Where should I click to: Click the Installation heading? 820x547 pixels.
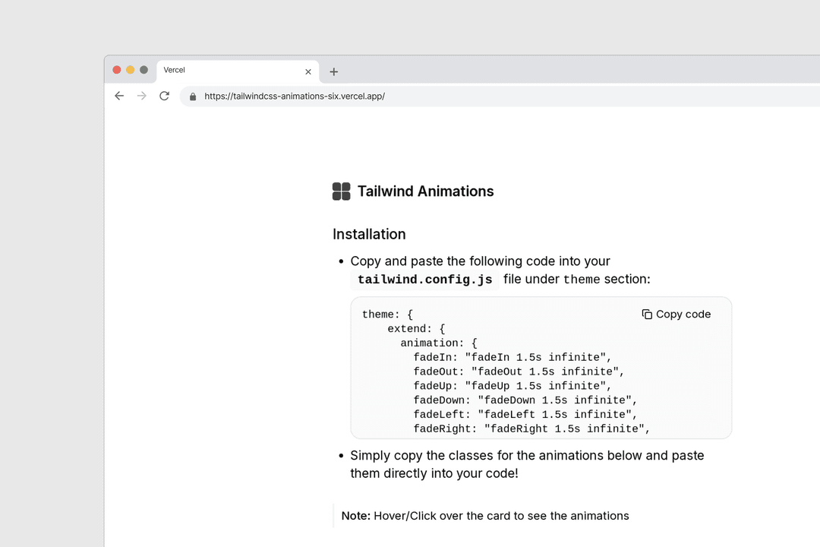pyautogui.click(x=369, y=234)
